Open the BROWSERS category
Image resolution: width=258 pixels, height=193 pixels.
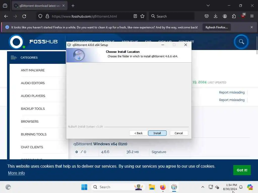pyautogui.click(x=30, y=121)
